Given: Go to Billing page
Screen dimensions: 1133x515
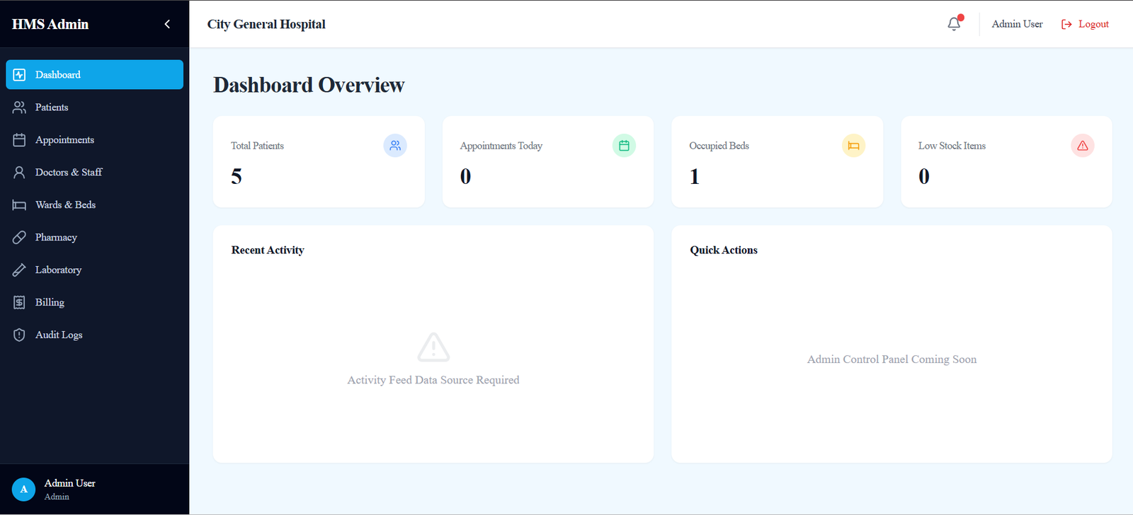Looking at the screenshot, I should 94,302.
